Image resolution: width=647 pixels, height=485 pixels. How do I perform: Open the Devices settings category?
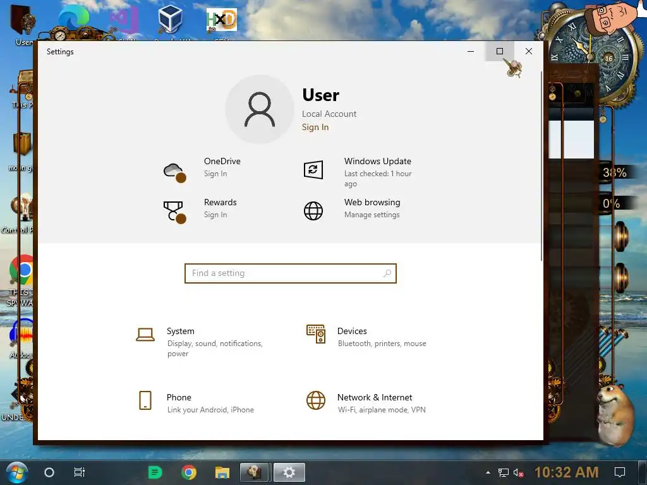point(366,337)
